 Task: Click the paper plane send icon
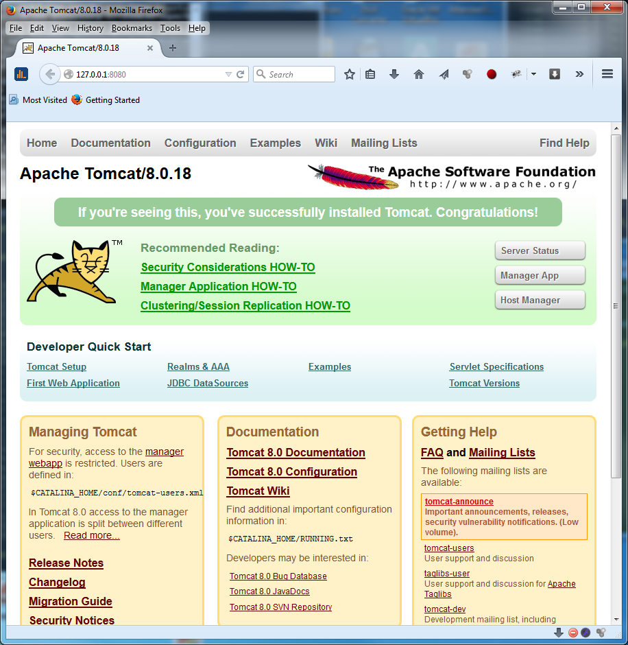pyautogui.click(x=444, y=74)
